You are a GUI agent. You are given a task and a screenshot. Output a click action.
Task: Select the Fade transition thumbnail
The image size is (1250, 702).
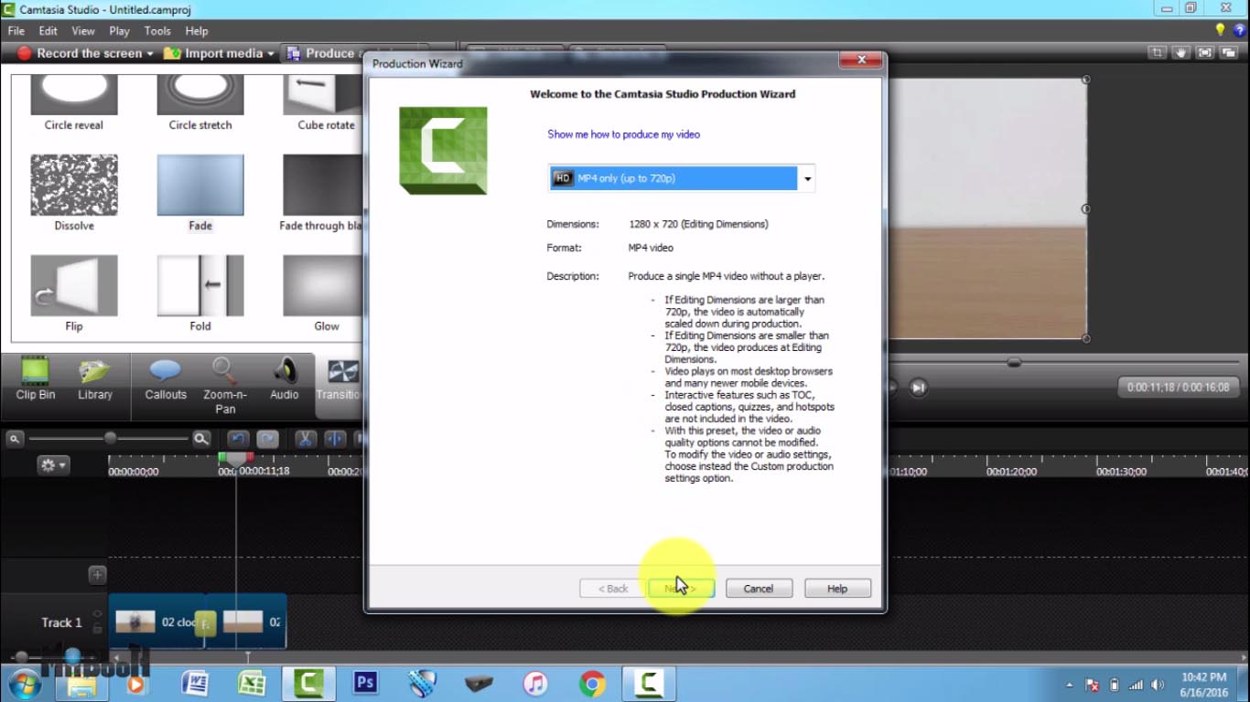(200, 185)
